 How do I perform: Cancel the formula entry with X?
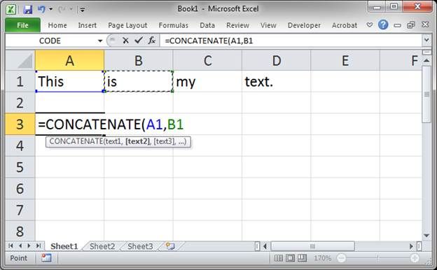(x=125, y=41)
